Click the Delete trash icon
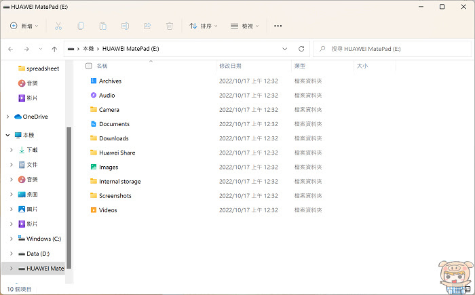This screenshot has width=475, height=295. point(170,26)
